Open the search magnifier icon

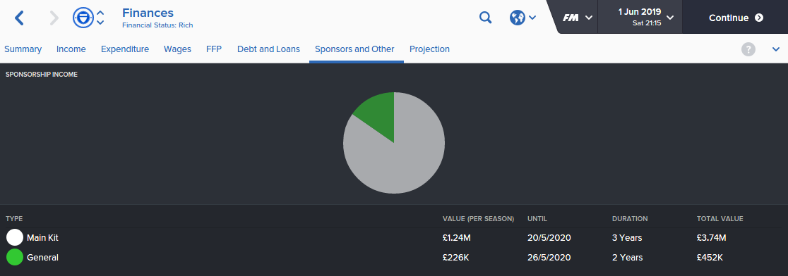point(485,18)
